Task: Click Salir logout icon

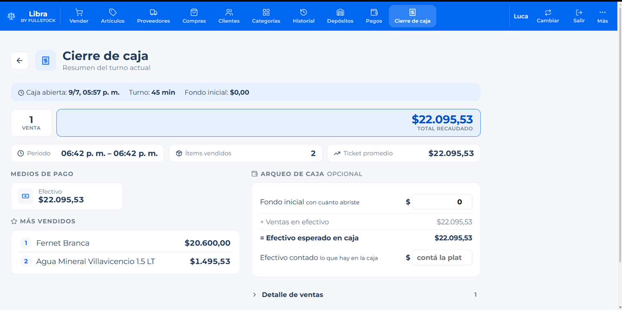Action: [579, 12]
